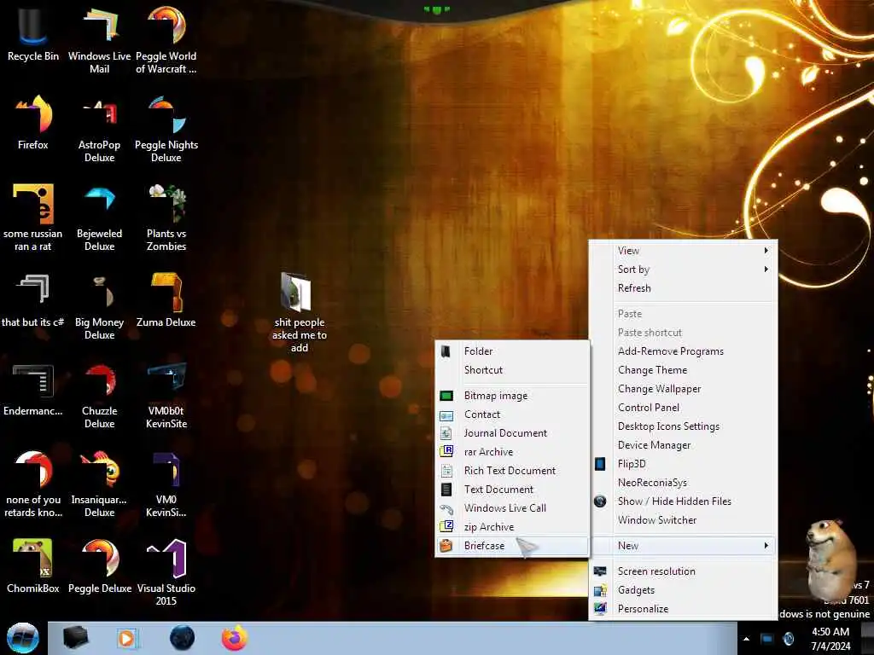Choose Desktop Icons Settings menu entry
The image size is (874, 655).
click(x=683, y=426)
